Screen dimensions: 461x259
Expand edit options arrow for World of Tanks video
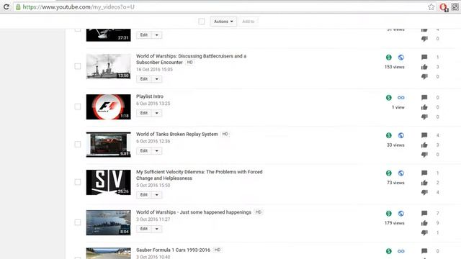pos(157,150)
